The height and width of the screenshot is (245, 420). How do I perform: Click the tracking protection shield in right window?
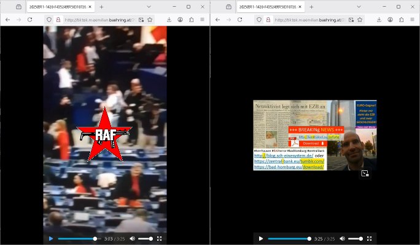[x=259, y=20]
